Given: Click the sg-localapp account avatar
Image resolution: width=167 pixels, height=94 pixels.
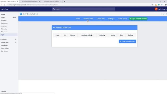Looking at the screenshot, I should 156,9.
